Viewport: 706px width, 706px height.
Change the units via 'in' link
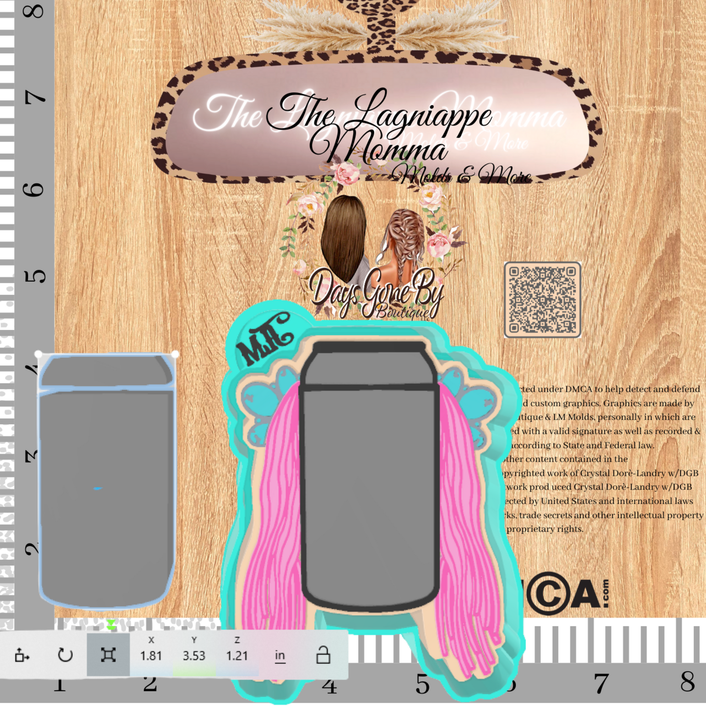click(280, 656)
